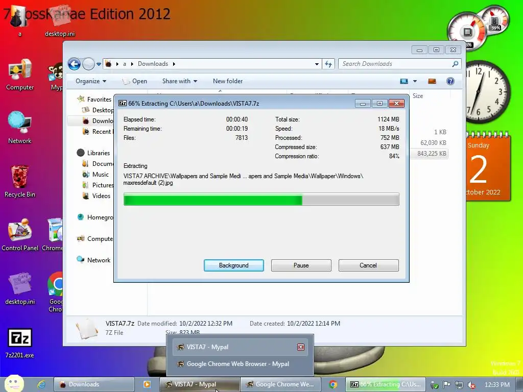Open the 12:33 PM clock

pyautogui.click(x=497, y=385)
